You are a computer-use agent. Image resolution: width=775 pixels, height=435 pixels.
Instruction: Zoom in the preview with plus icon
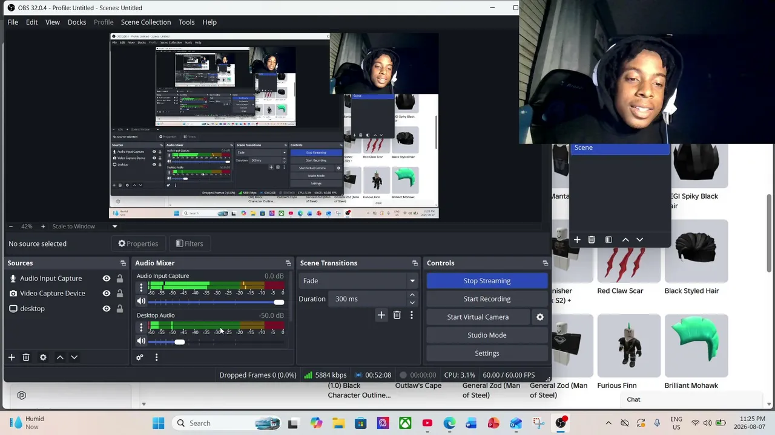(43, 226)
